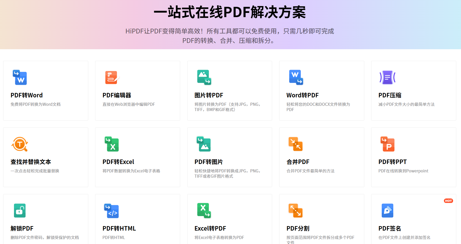The image size is (461, 244).
Task: Click the 图片转PDF icon
Action: (x=204, y=77)
